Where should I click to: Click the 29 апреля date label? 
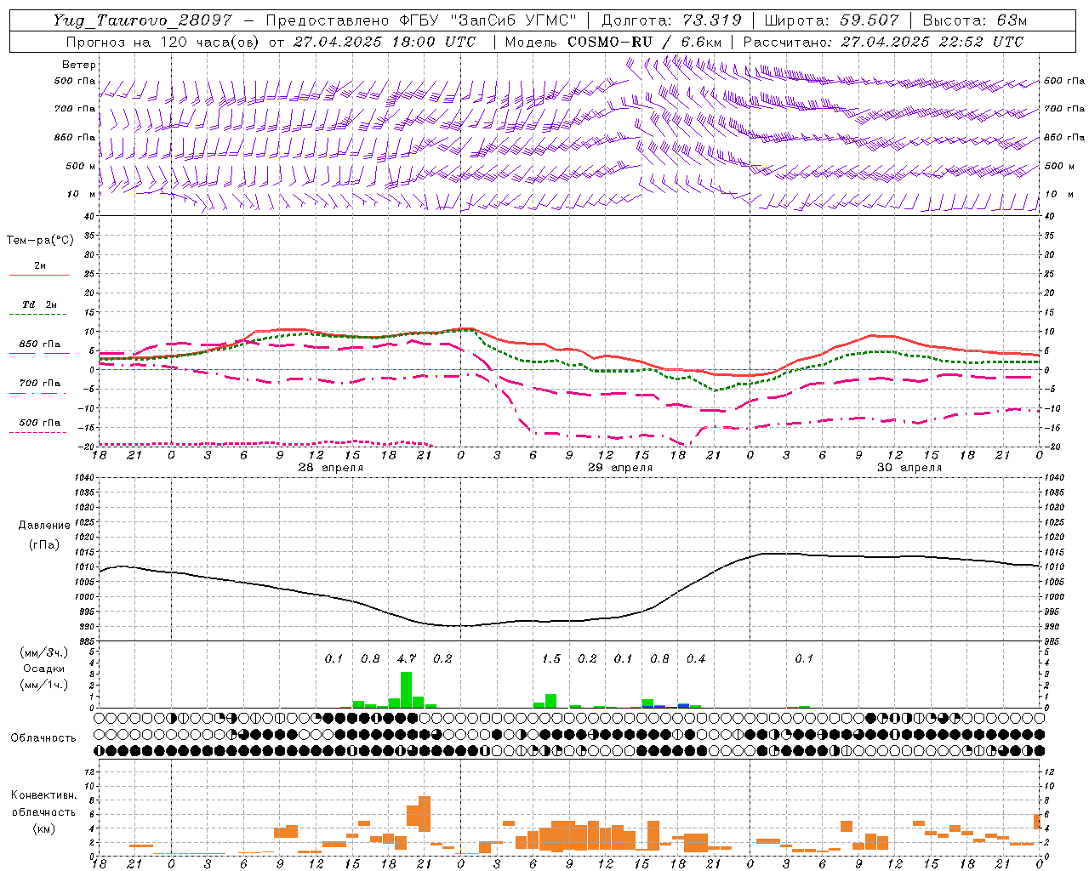point(620,468)
